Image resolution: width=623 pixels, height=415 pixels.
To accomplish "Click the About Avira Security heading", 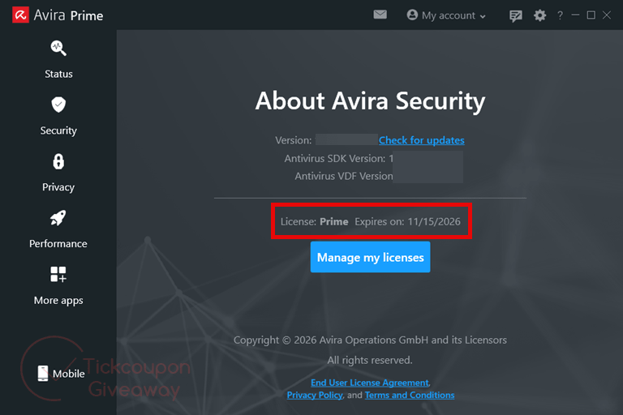I will 370,101.
